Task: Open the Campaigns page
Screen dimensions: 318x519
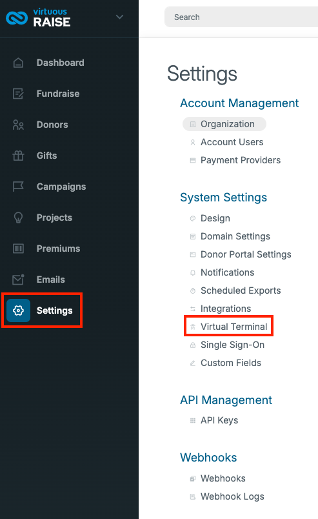Action: click(61, 187)
